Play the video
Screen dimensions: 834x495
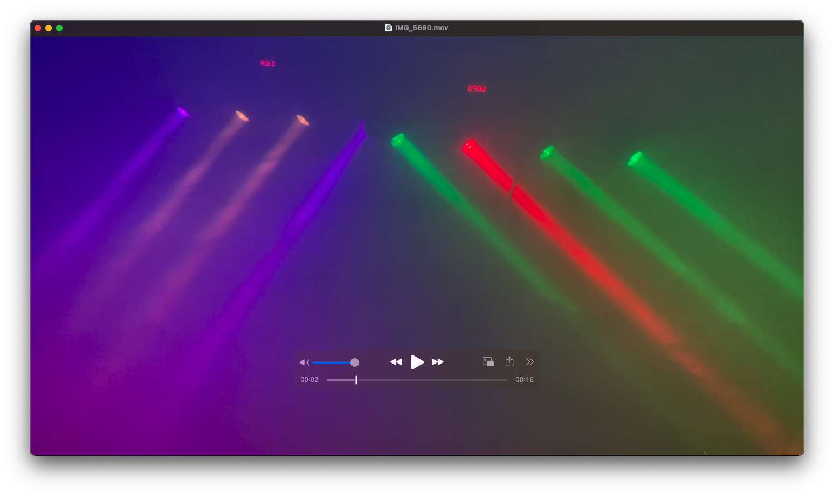(x=417, y=362)
